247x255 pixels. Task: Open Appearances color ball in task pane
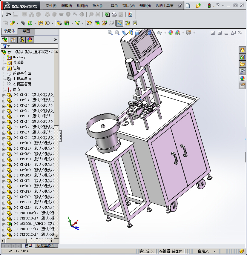(x=242, y=79)
